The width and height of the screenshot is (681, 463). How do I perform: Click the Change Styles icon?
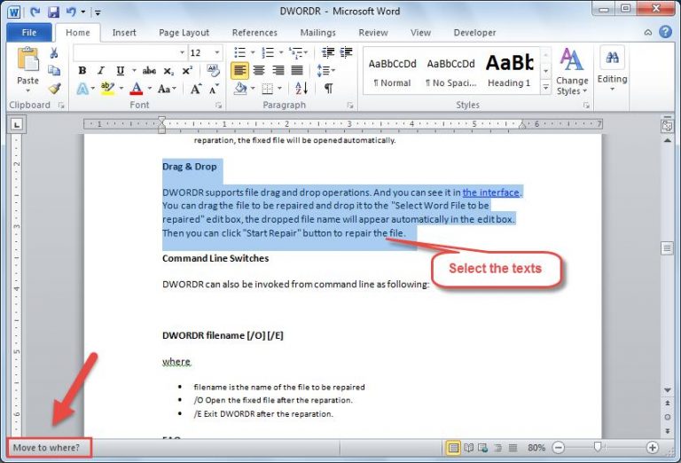pyautogui.click(x=572, y=71)
